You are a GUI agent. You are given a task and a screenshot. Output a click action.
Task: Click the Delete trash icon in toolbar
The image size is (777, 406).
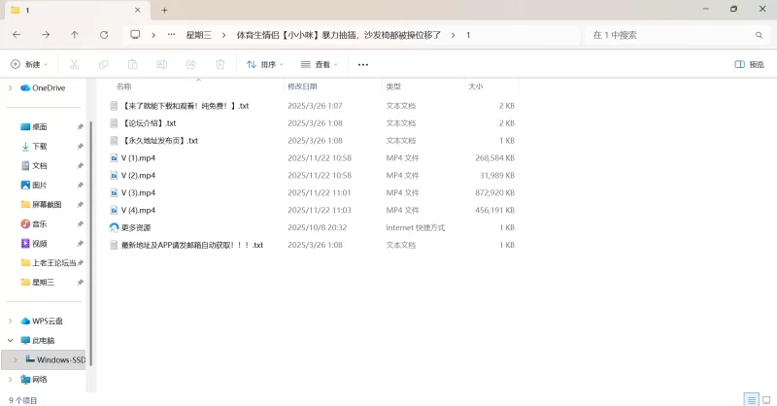coord(220,65)
